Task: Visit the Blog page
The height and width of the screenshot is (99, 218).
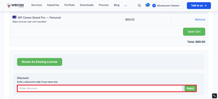Action: (x=117, y=5)
